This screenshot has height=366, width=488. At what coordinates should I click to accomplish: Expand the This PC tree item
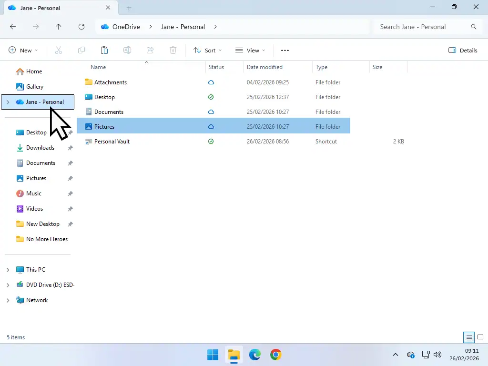7,269
